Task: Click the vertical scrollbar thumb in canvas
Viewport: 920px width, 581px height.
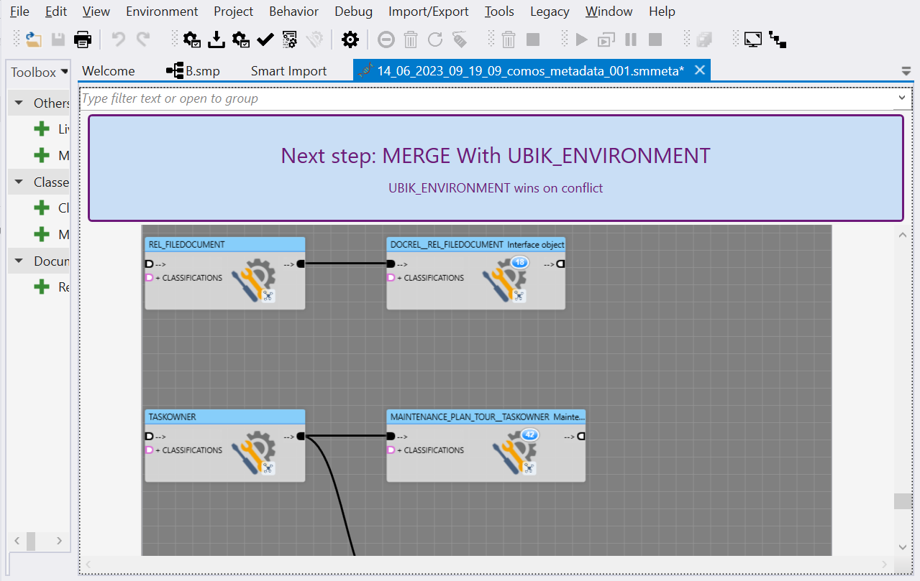Action: click(x=903, y=501)
